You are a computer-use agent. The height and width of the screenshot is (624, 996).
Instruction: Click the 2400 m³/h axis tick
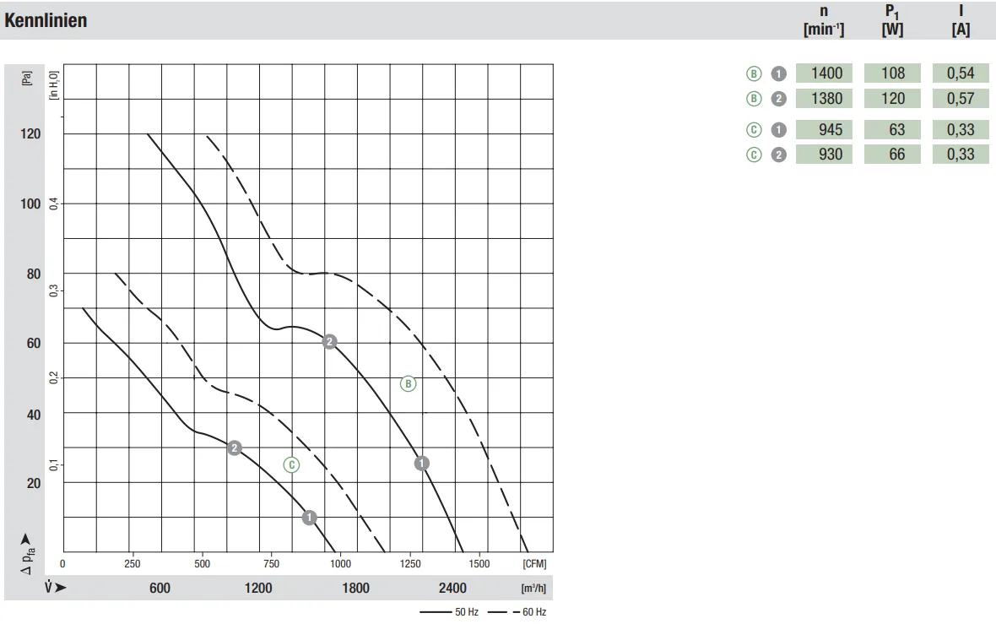(x=452, y=589)
